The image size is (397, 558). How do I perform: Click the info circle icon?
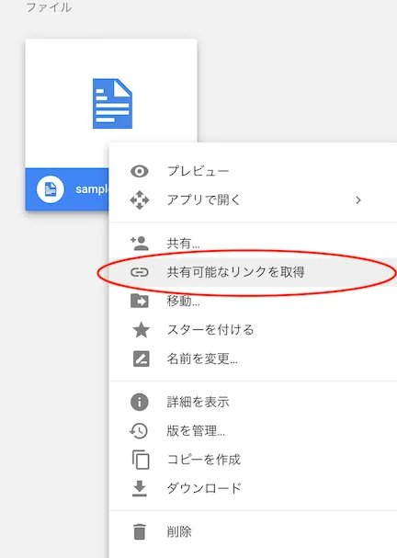[x=140, y=402]
